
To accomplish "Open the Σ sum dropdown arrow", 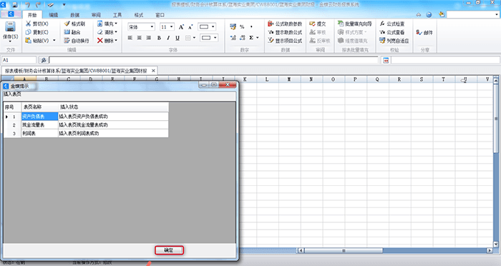I will (257, 38).
